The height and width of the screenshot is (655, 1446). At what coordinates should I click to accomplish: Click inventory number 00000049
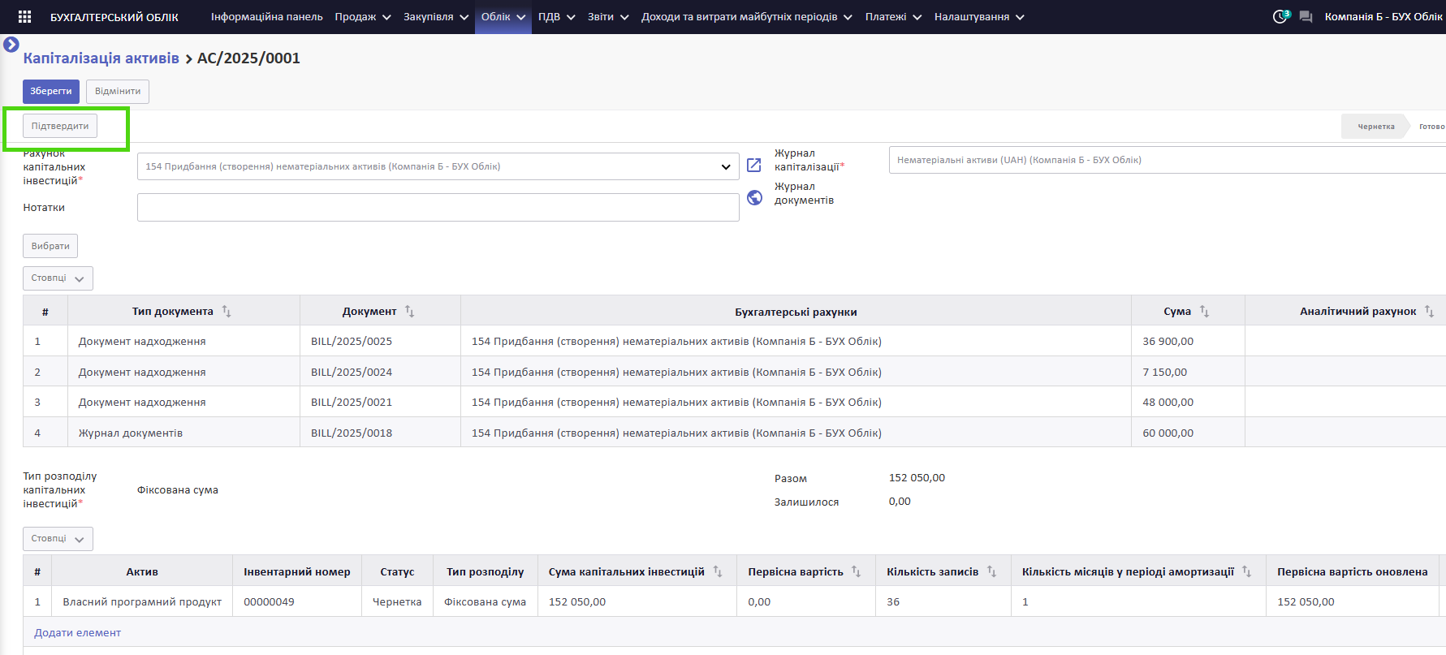(297, 601)
